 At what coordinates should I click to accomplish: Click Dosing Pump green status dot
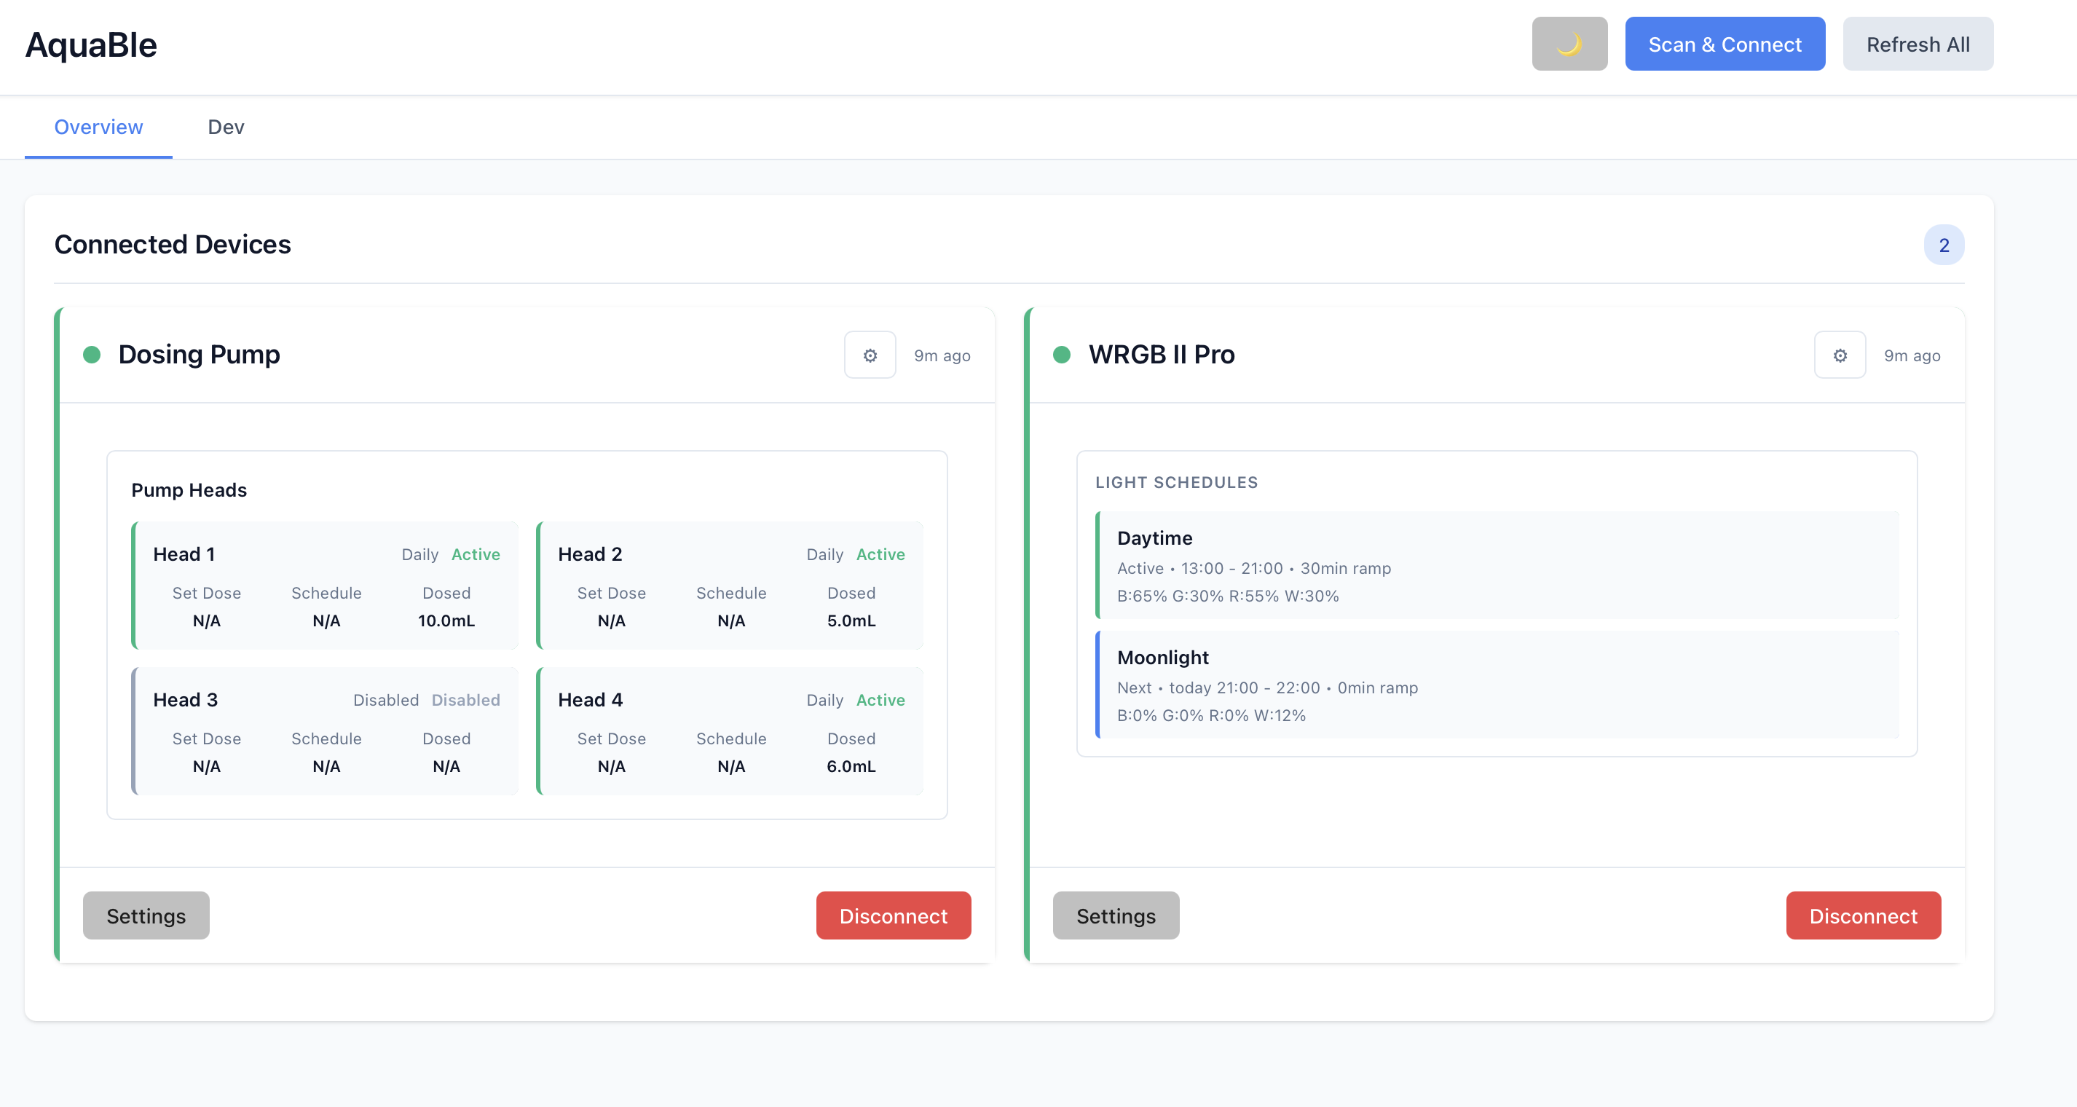point(92,355)
